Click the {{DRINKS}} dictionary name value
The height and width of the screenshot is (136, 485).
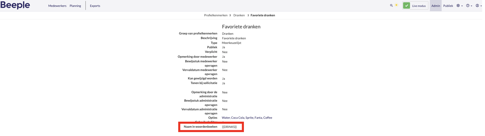229,127
